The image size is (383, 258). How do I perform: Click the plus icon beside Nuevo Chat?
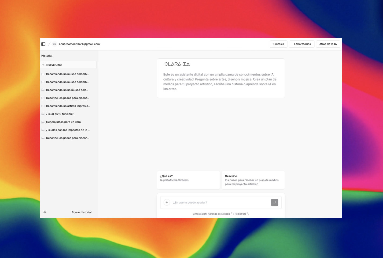43,65
